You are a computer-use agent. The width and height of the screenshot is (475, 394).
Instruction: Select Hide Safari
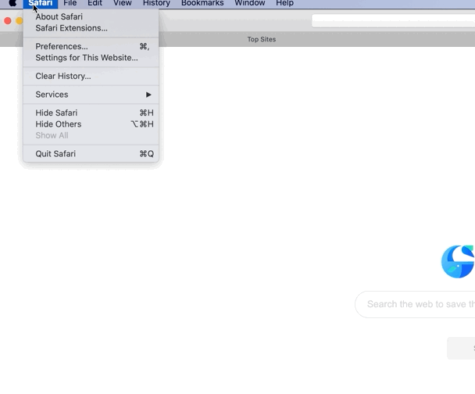(x=56, y=113)
